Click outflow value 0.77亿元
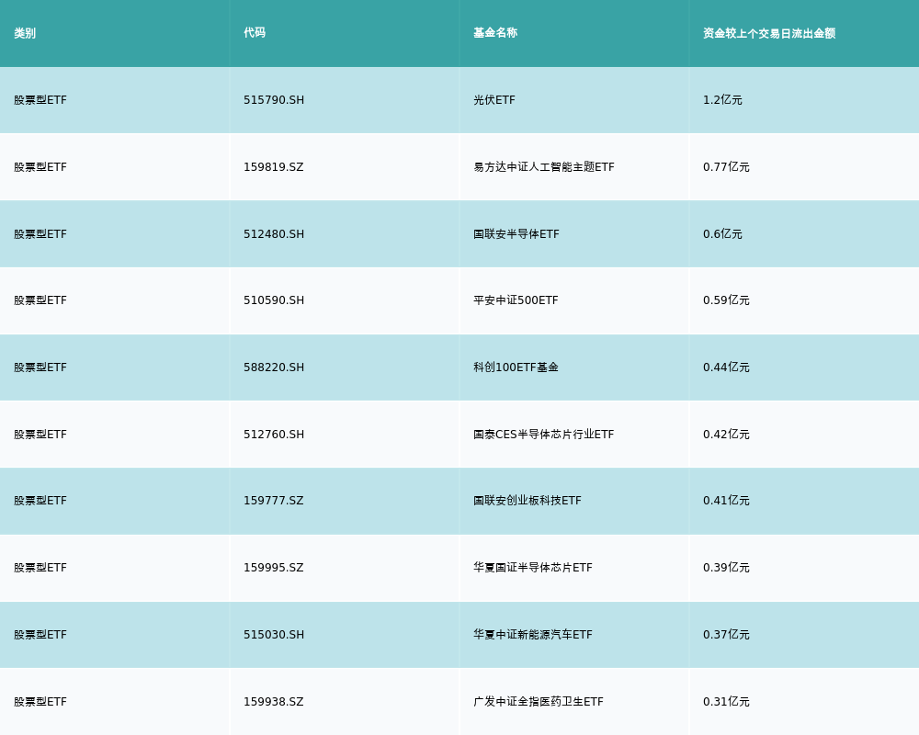 tap(726, 167)
